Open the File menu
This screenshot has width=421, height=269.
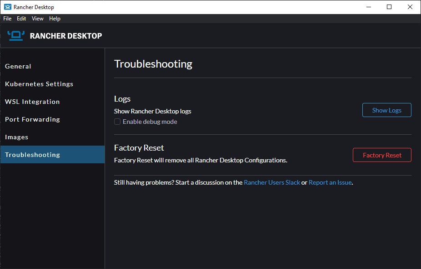pyautogui.click(x=7, y=19)
